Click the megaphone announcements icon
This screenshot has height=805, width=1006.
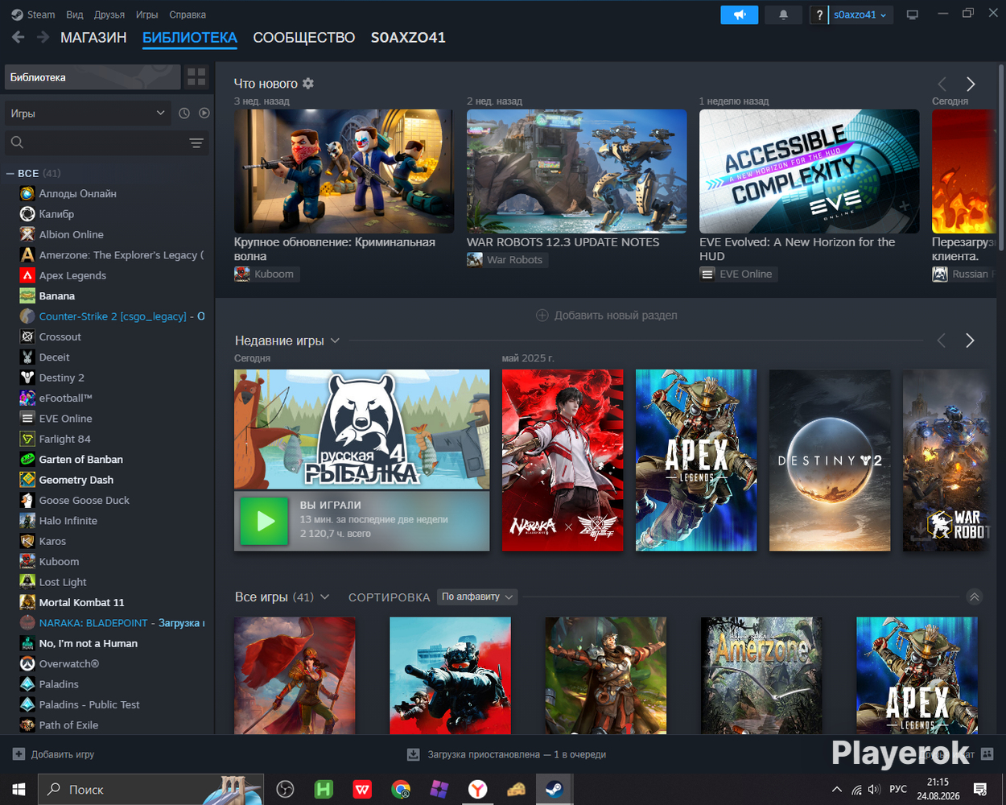pyautogui.click(x=740, y=14)
